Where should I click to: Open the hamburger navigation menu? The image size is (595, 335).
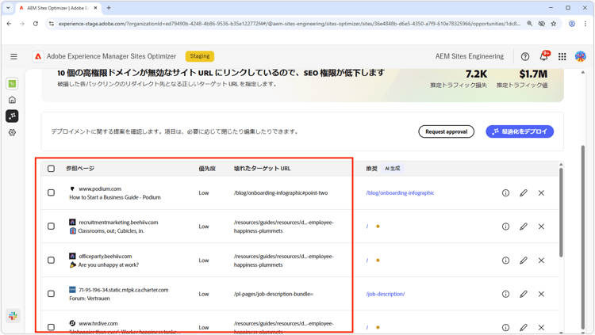pyautogui.click(x=13, y=56)
